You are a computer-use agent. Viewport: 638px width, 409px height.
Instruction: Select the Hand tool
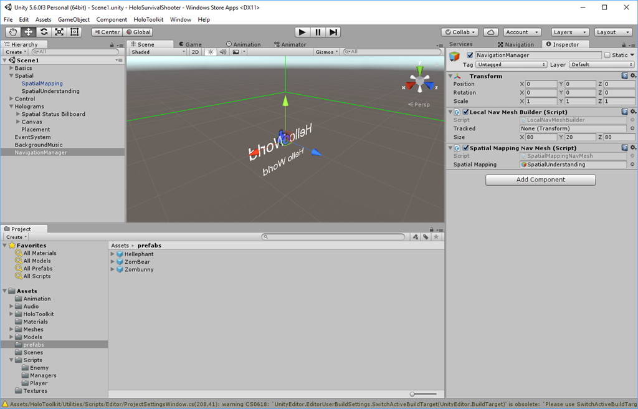click(13, 32)
